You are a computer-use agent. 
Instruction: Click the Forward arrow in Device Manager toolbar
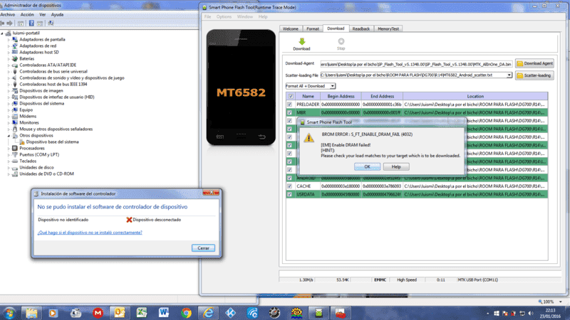click(x=10, y=23)
